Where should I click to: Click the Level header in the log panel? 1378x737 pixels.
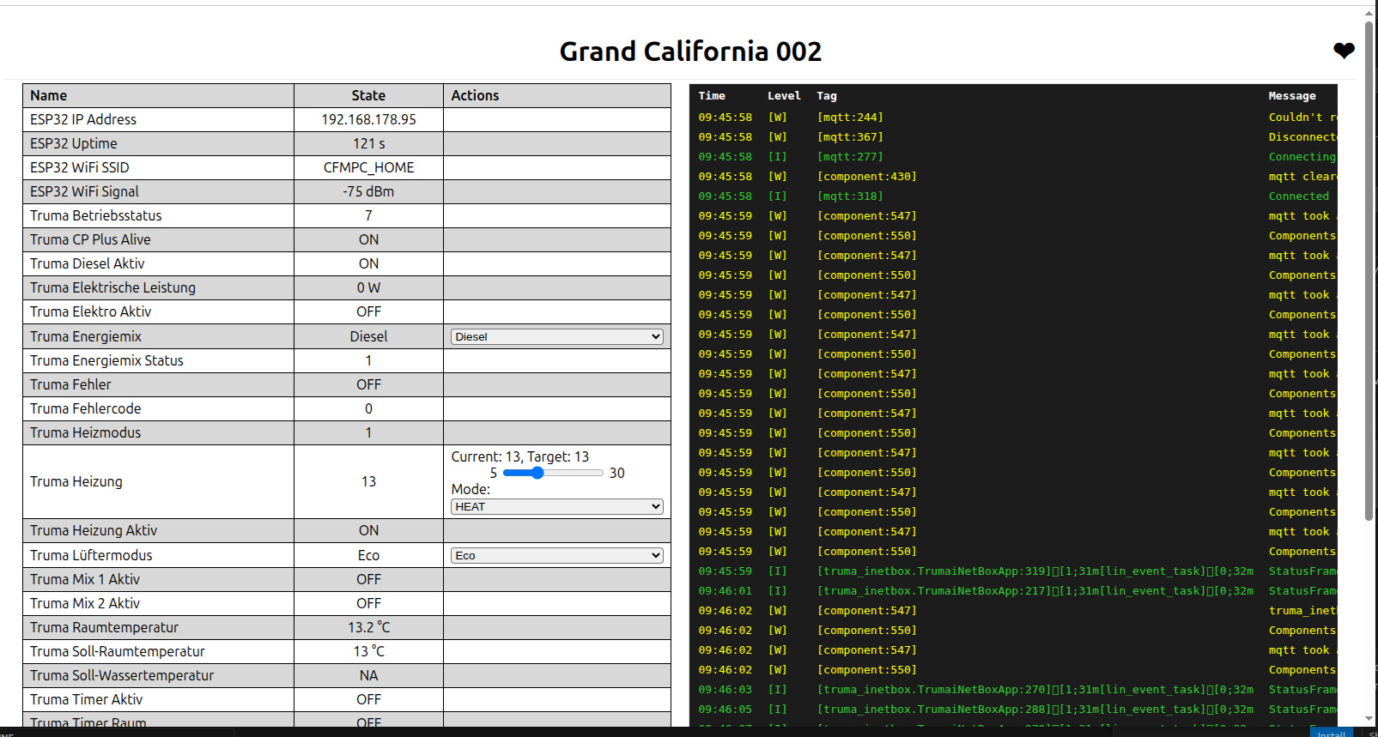783,96
